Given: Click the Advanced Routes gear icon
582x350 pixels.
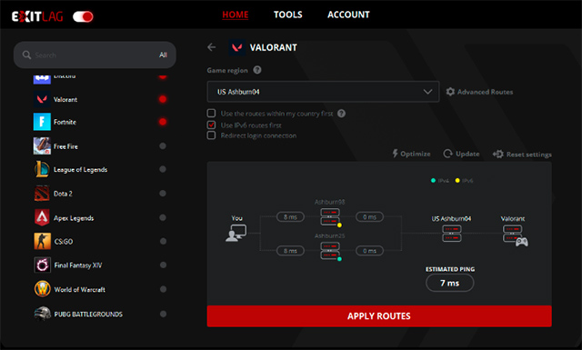Looking at the screenshot, I should 450,92.
